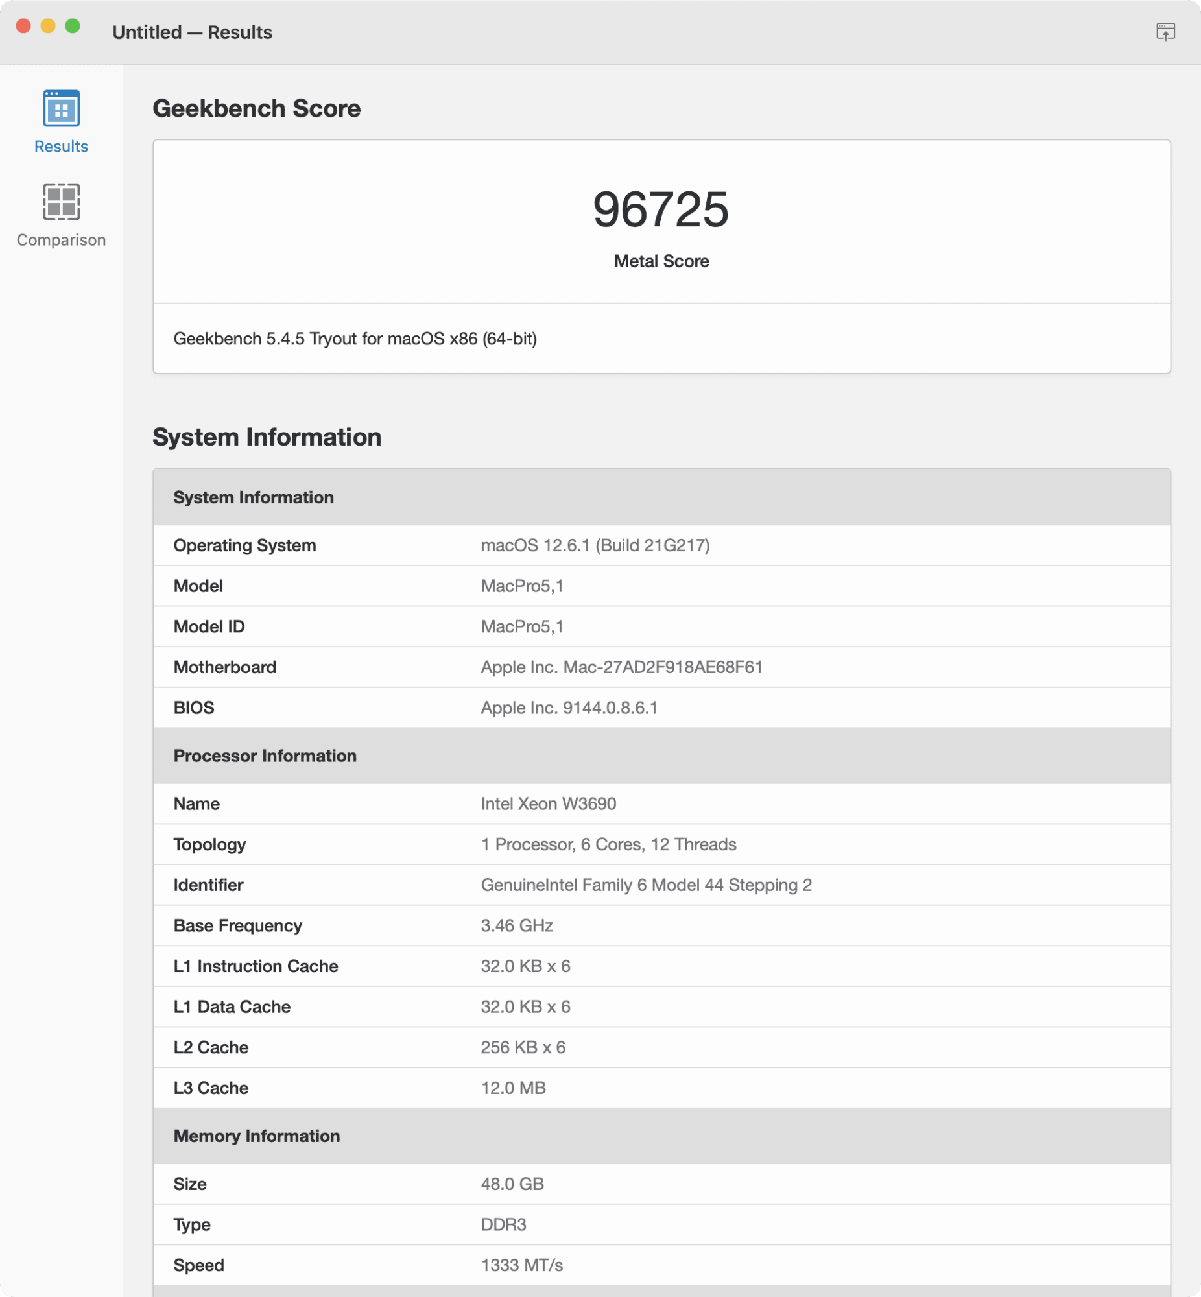Click the 32.0 KB x 6 L1 Instruction value

[x=525, y=966]
